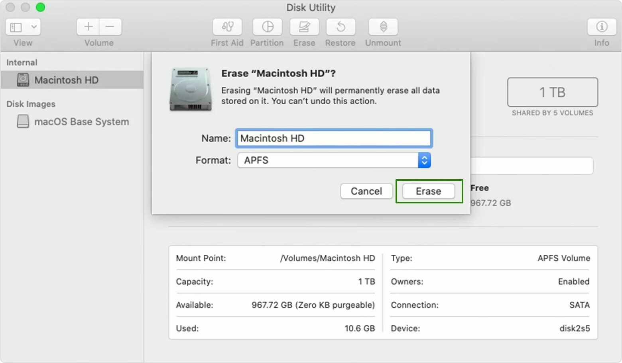The height and width of the screenshot is (363, 622).
Task: Expand the View options chevron
Action: pyautogui.click(x=34, y=27)
